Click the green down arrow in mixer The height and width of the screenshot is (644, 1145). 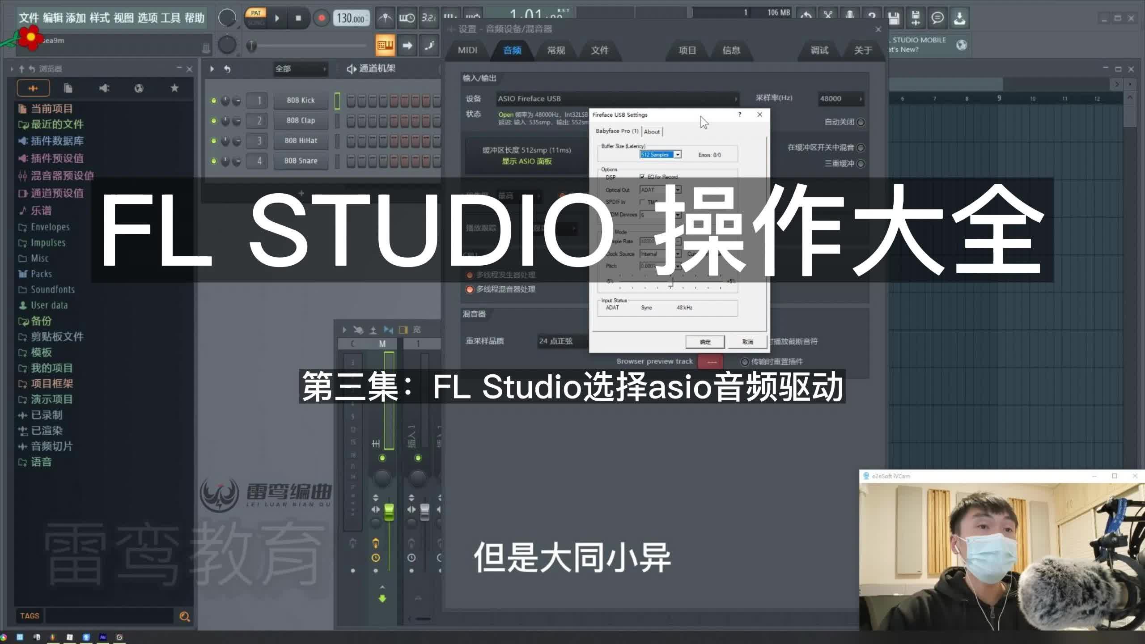tap(382, 598)
